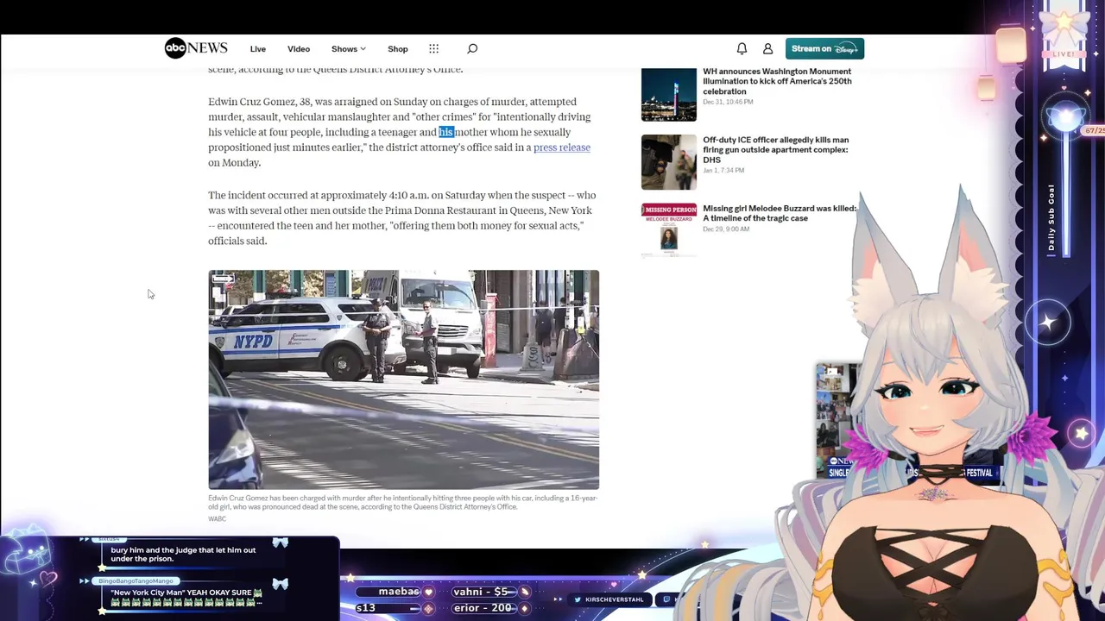The image size is (1105, 621).
Task: Click the highlighted word "his"
Action: pyautogui.click(x=446, y=132)
